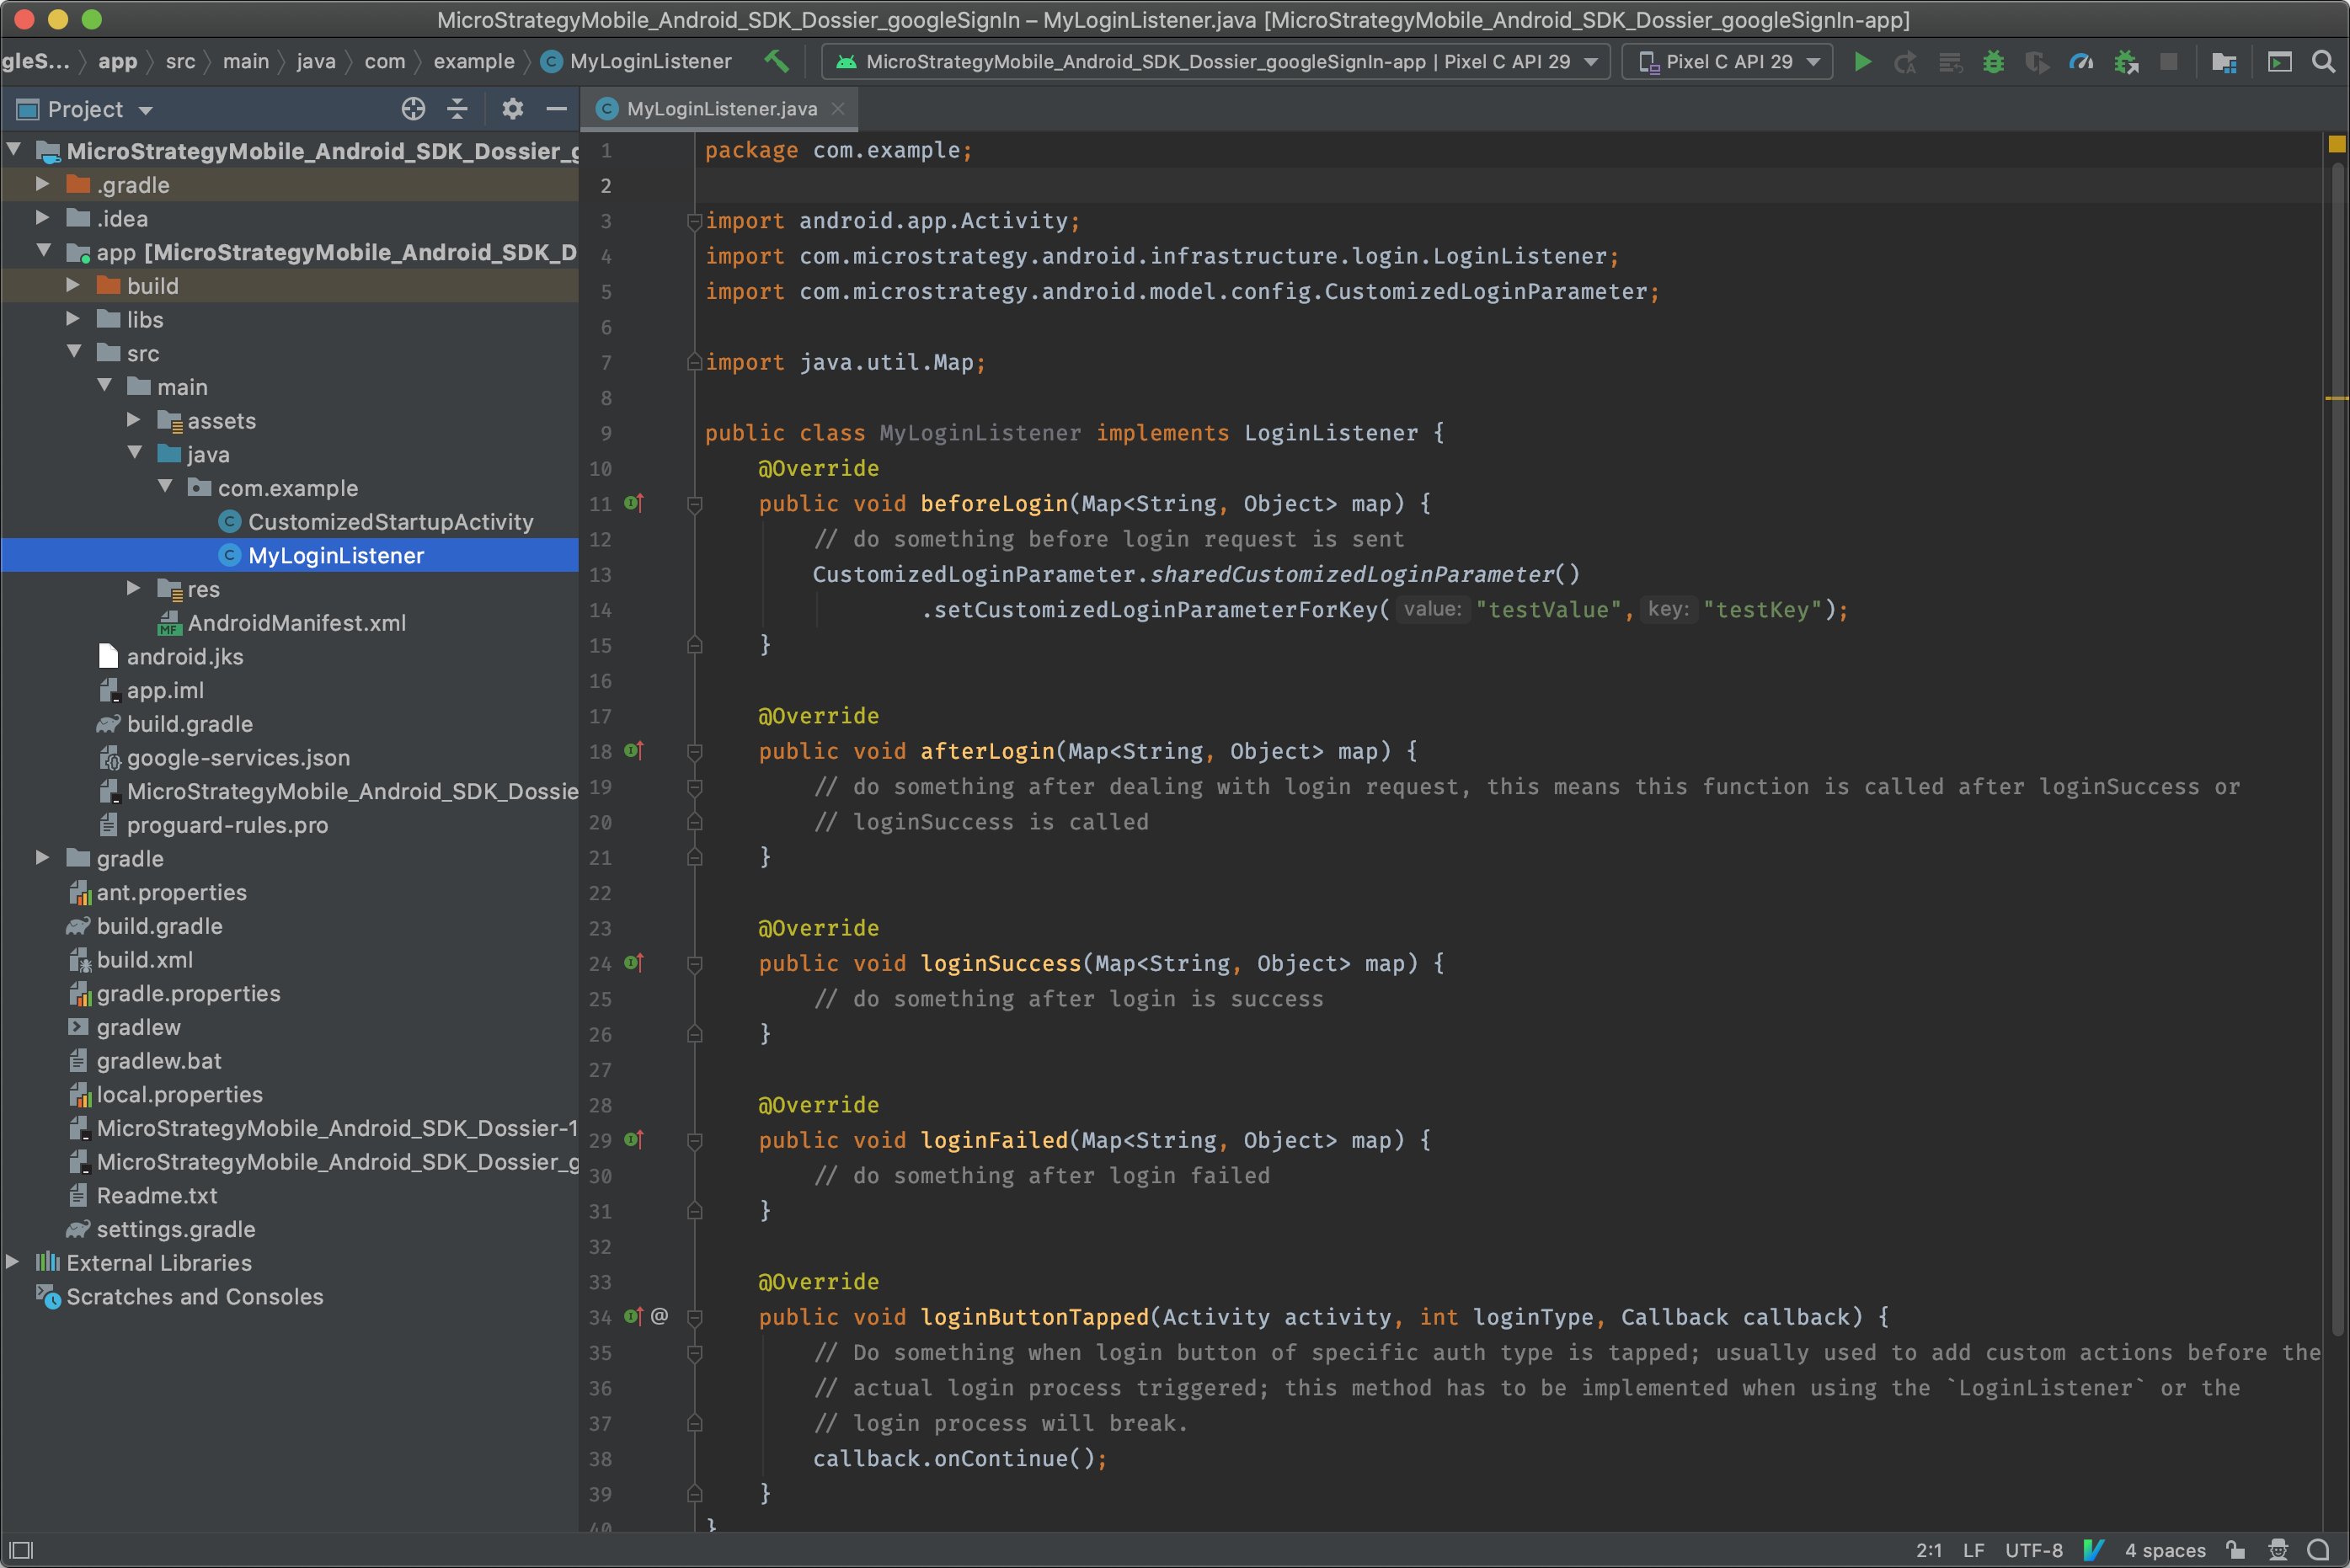The height and width of the screenshot is (1568, 2350).
Task: Open the inspector hat-face icon in status bar
Action: point(2278,1550)
